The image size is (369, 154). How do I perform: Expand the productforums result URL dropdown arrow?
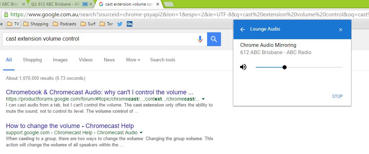pos(203,99)
